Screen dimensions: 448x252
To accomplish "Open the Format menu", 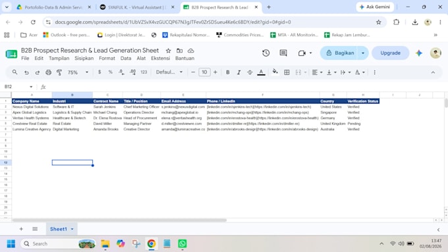I will pos(107,58).
